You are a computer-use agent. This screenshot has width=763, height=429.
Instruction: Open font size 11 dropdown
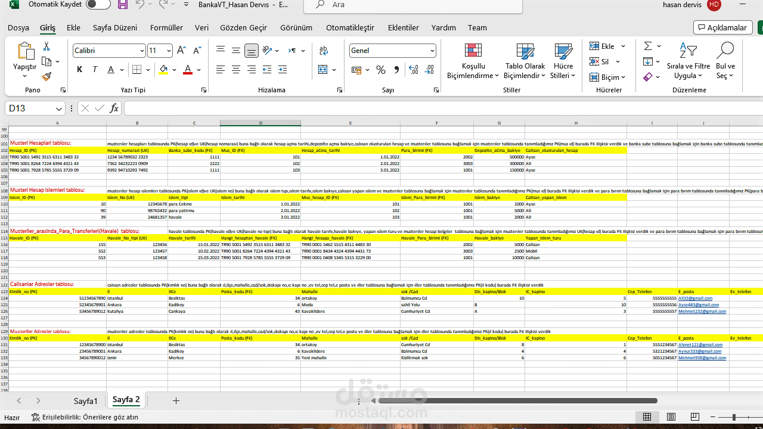tap(169, 51)
